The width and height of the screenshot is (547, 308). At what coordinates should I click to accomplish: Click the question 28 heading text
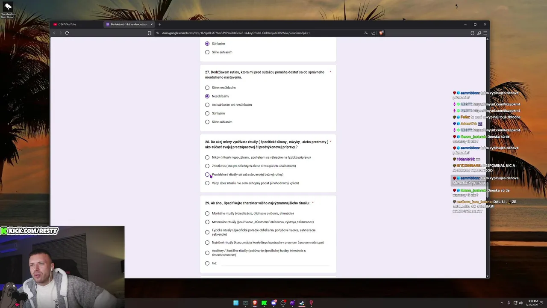point(266,144)
